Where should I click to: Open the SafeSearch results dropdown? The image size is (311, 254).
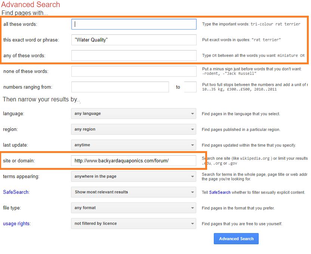pos(133,192)
